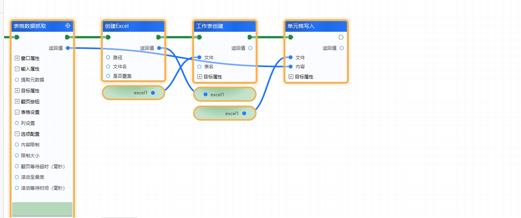Expand the 窗口属性 section
Screen dimensions: 521x218
[16, 58]
